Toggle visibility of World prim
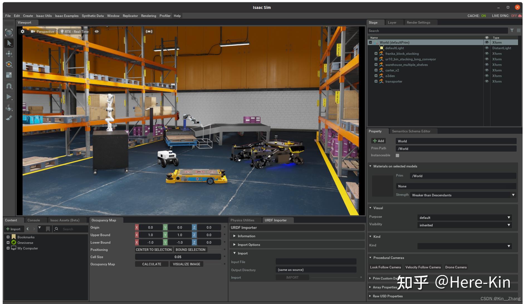Screen dimensions: 525x304 (x=487, y=43)
